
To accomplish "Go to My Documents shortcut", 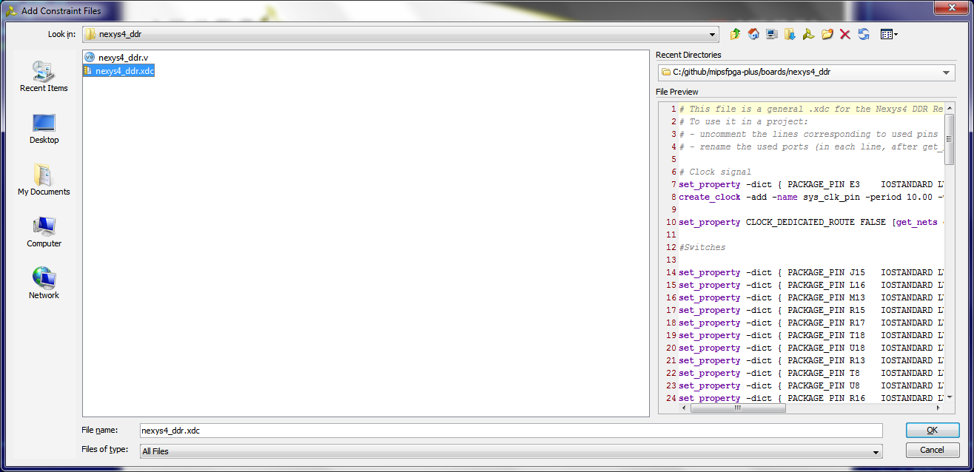I will (44, 180).
